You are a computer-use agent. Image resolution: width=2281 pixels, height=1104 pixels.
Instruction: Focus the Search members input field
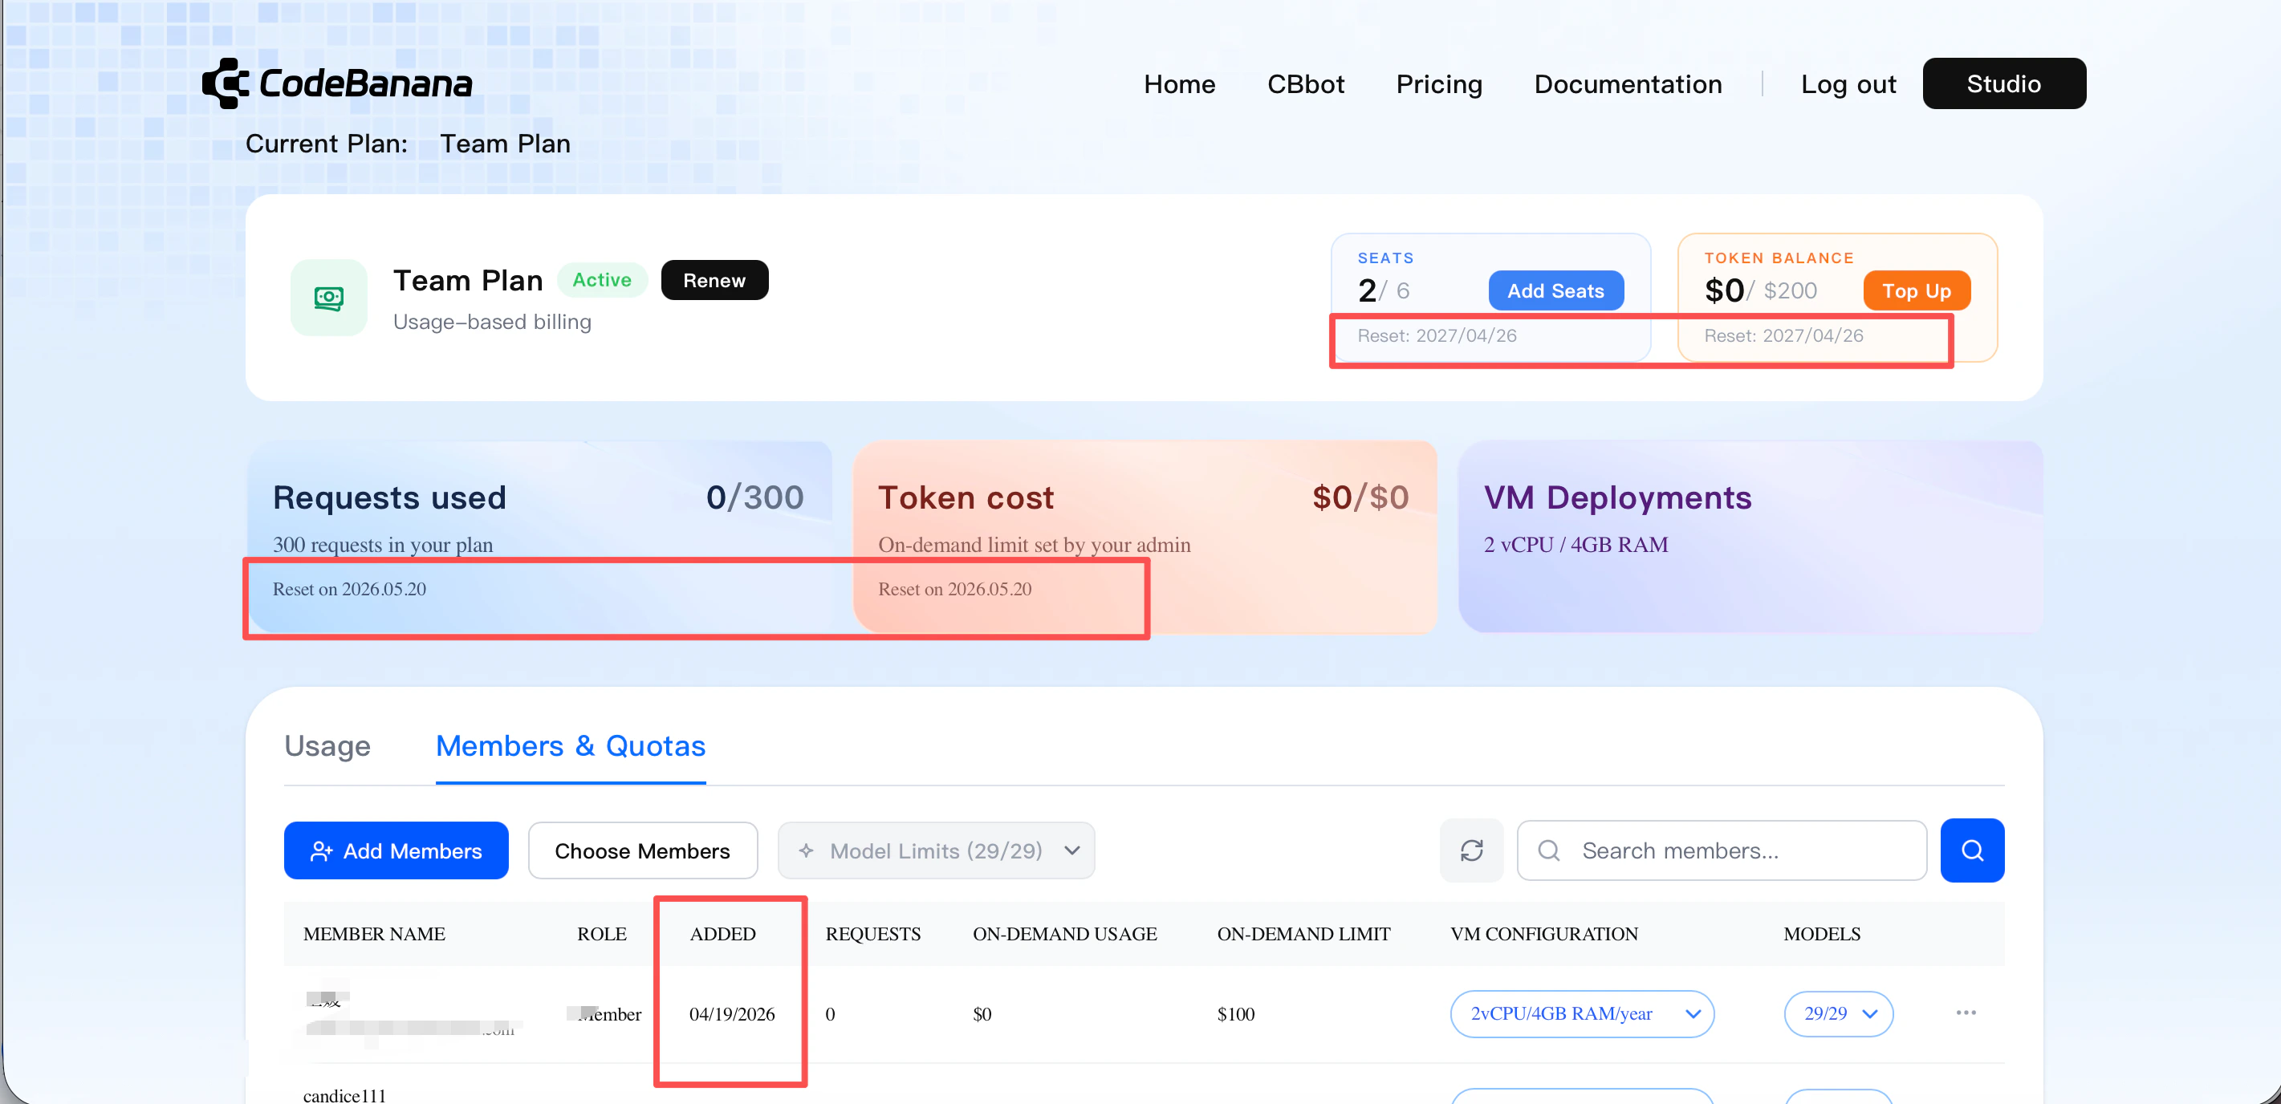pyautogui.click(x=1722, y=850)
